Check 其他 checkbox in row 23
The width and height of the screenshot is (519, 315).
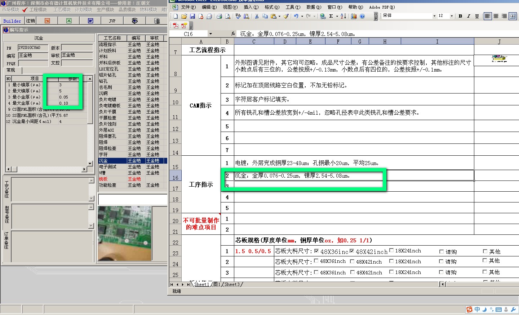pos(485,251)
